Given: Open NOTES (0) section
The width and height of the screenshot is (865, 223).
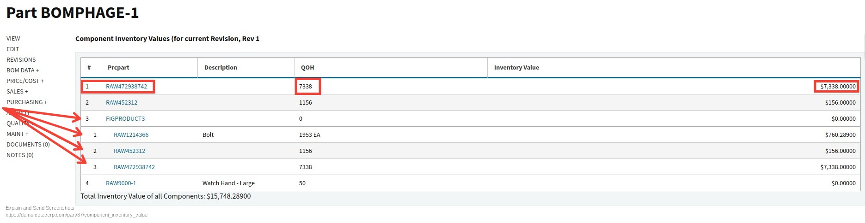Looking at the screenshot, I should coord(20,155).
